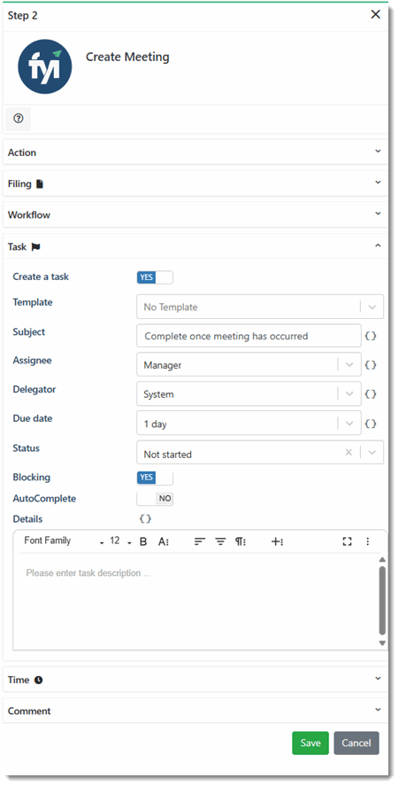Toggle bold formatting in the Details editor
The image size is (399, 786).
click(x=143, y=541)
